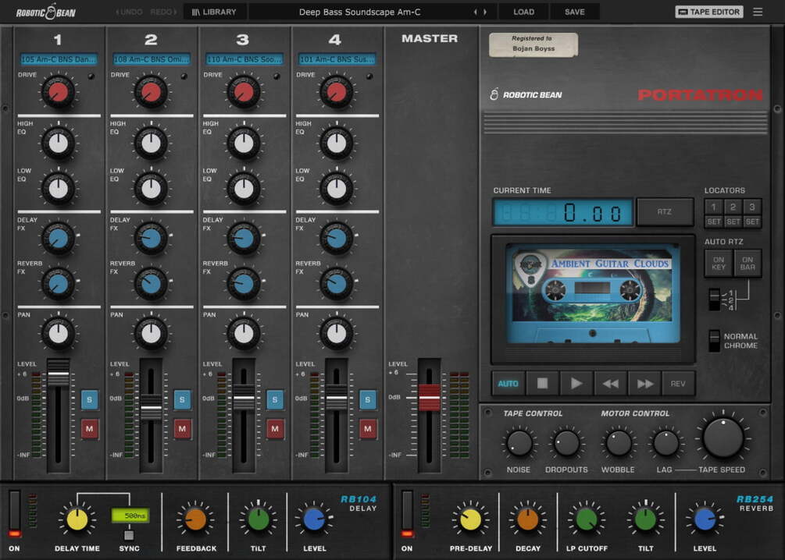Enable Auto RTZ ON KEY
785x560 pixels.
coord(719,263)
